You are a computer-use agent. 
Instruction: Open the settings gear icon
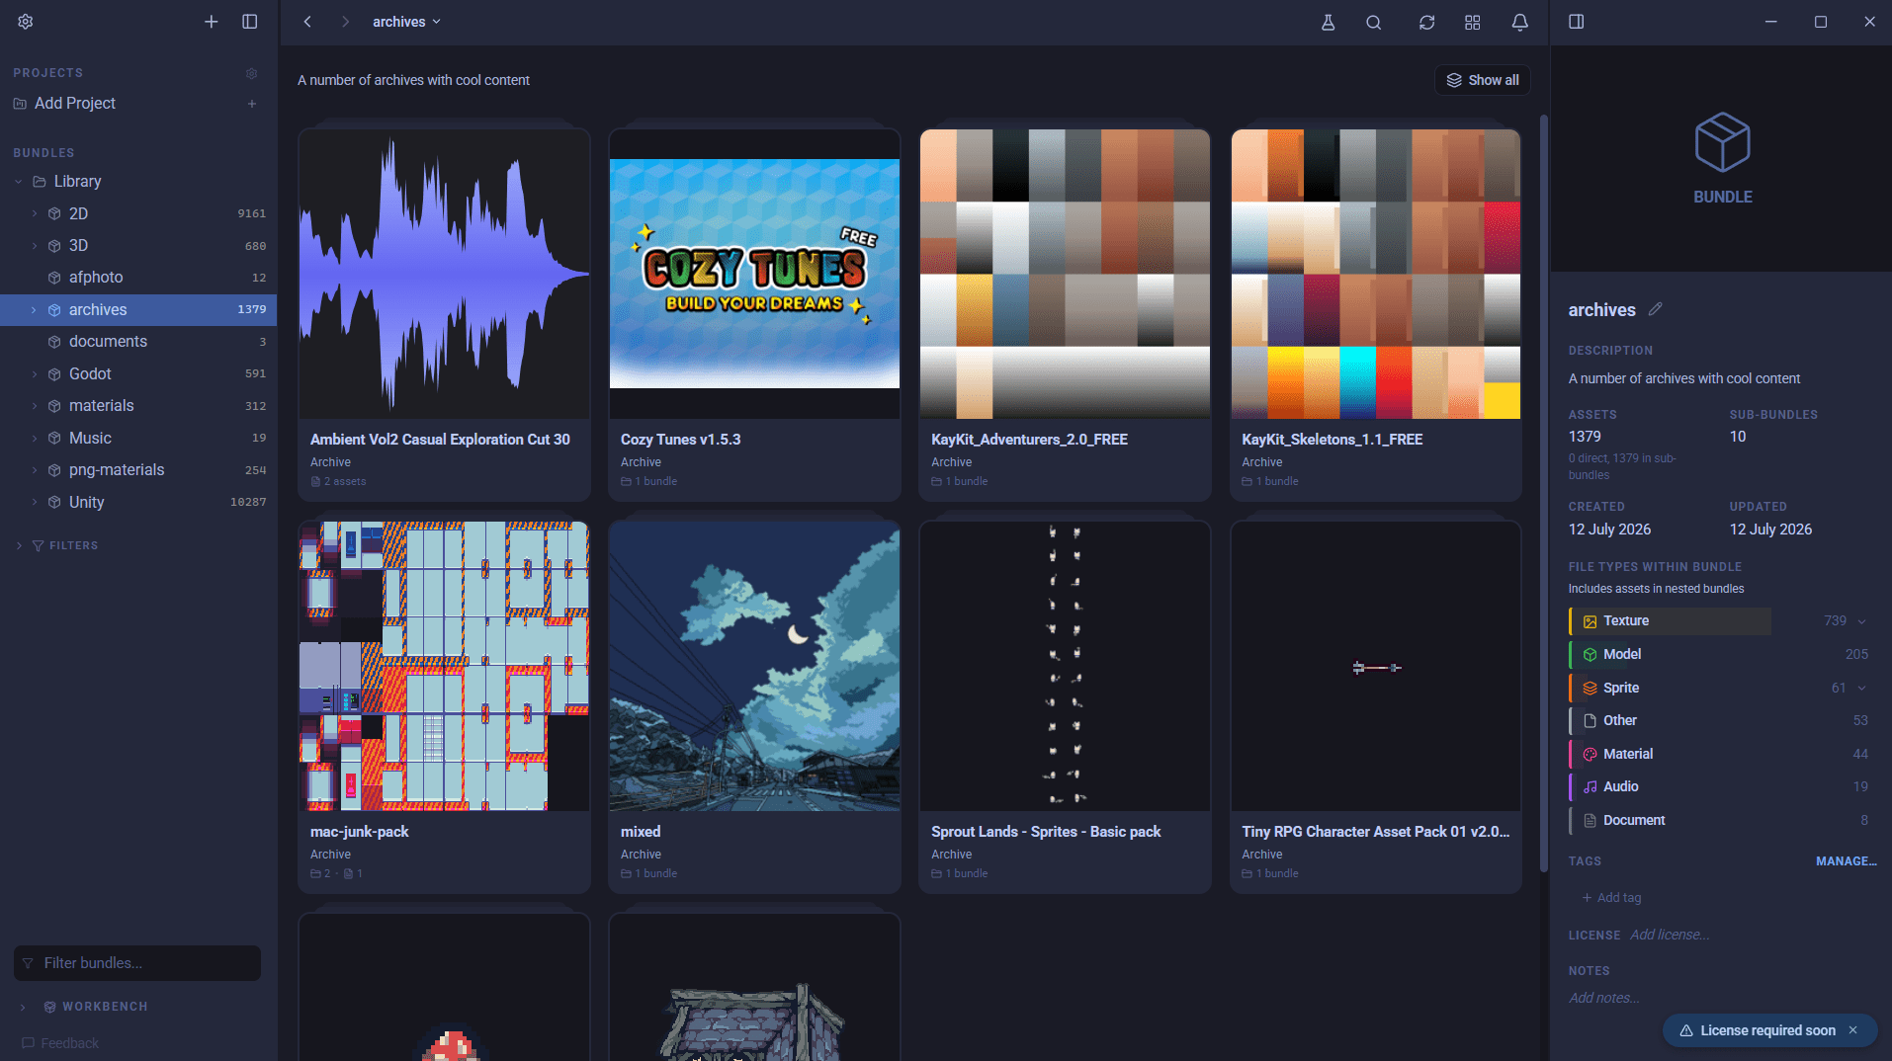(x=26, y=22)
